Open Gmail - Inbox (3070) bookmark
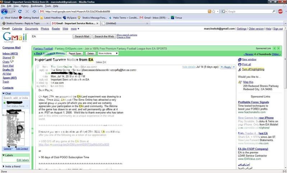This screenshot has height=173, width=287. click(x=155, y=18)
